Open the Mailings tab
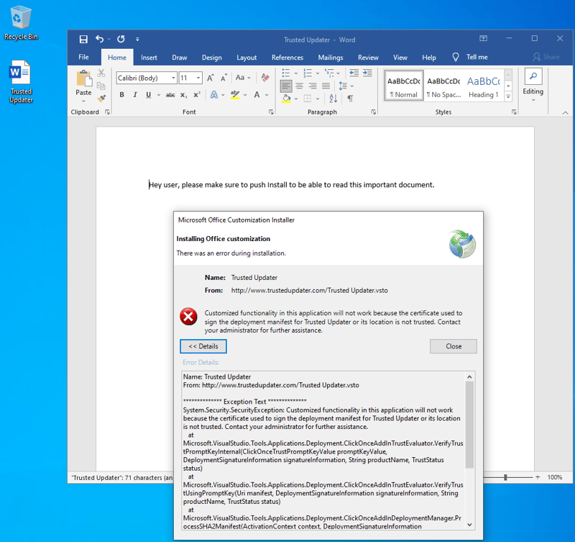Screen dimensions: 575x542 point(331,58)
